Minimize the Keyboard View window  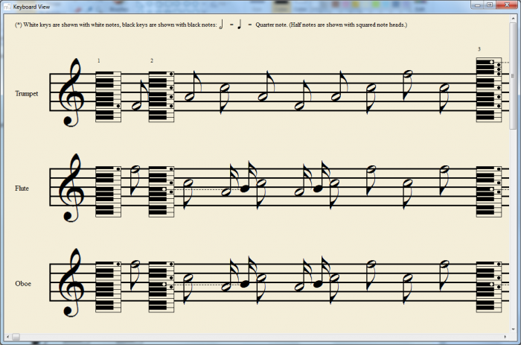[x=478, y=5]
